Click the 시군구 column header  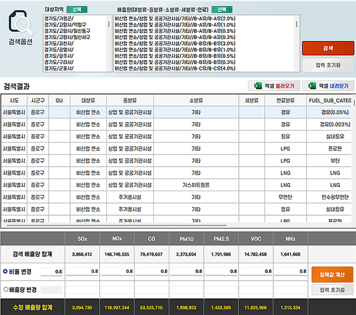38,100
